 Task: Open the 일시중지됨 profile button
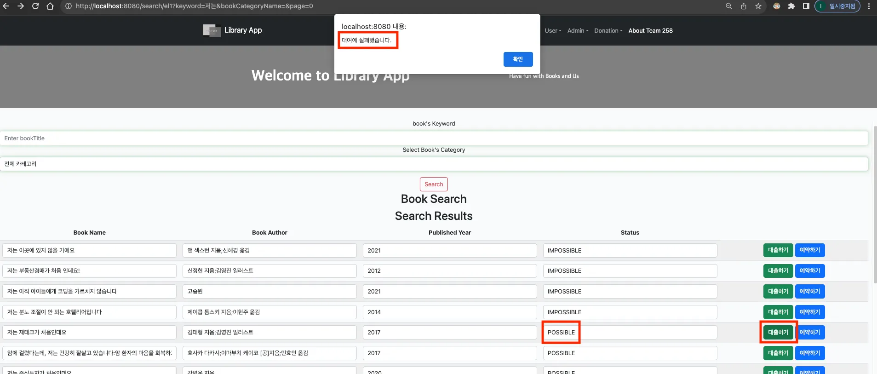(837, 6)
